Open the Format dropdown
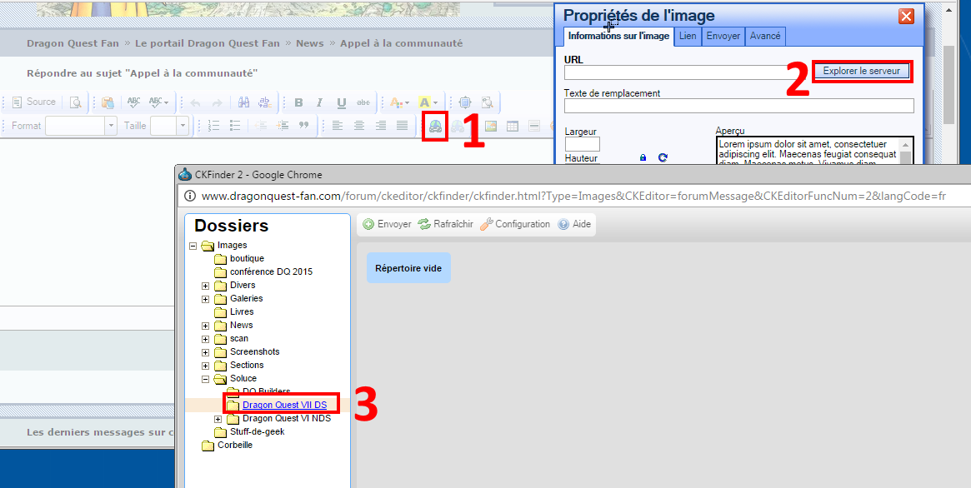This screenshot has height=488, width=971. pos(81,126)
